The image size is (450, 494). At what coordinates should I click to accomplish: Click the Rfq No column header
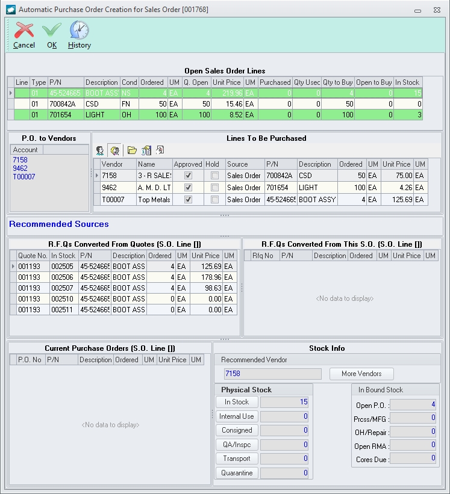click(265, 256)
